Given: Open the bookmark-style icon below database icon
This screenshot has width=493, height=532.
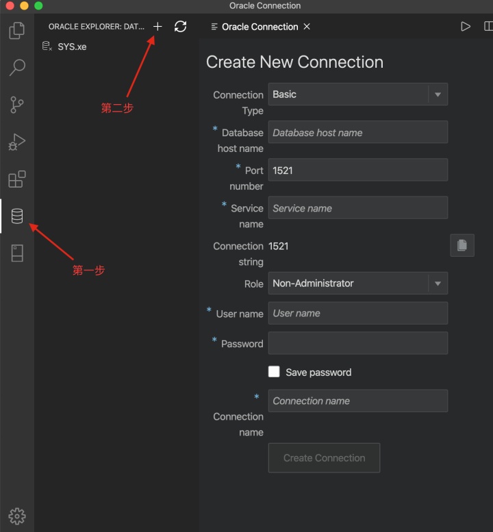Looking at the screenshot, I should point(17,253).
